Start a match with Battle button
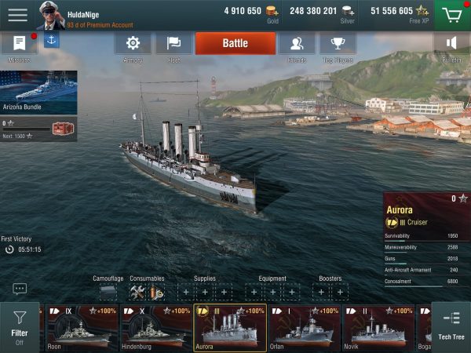 click(235, 43)
